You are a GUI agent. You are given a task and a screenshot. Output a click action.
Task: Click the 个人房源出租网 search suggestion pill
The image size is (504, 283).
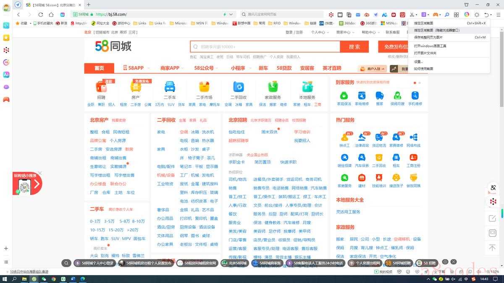365,263
